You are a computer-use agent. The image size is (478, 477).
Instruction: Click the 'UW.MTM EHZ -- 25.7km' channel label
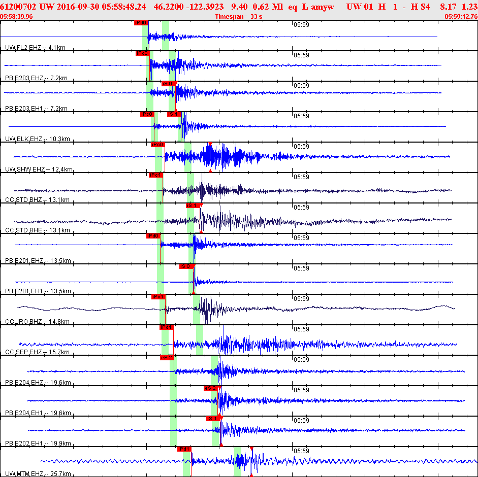click(x=38, y=474)
